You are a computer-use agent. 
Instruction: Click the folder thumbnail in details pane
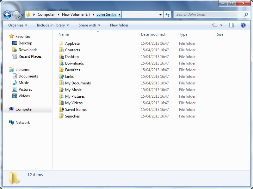coord(14,178)
